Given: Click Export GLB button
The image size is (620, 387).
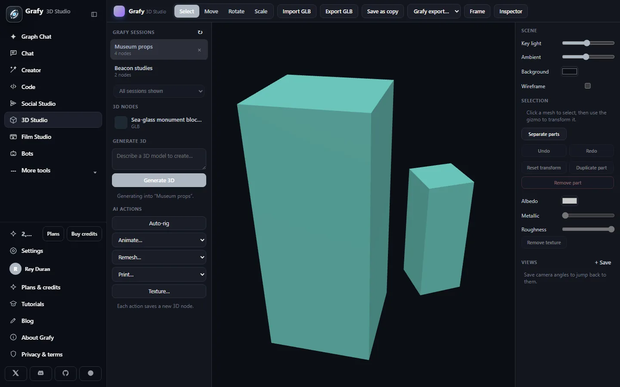Looking at the screenshot, I should [339, 11].
